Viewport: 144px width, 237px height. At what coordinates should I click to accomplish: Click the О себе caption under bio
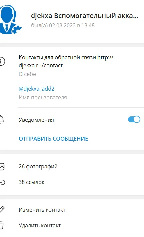pos(27,74)
